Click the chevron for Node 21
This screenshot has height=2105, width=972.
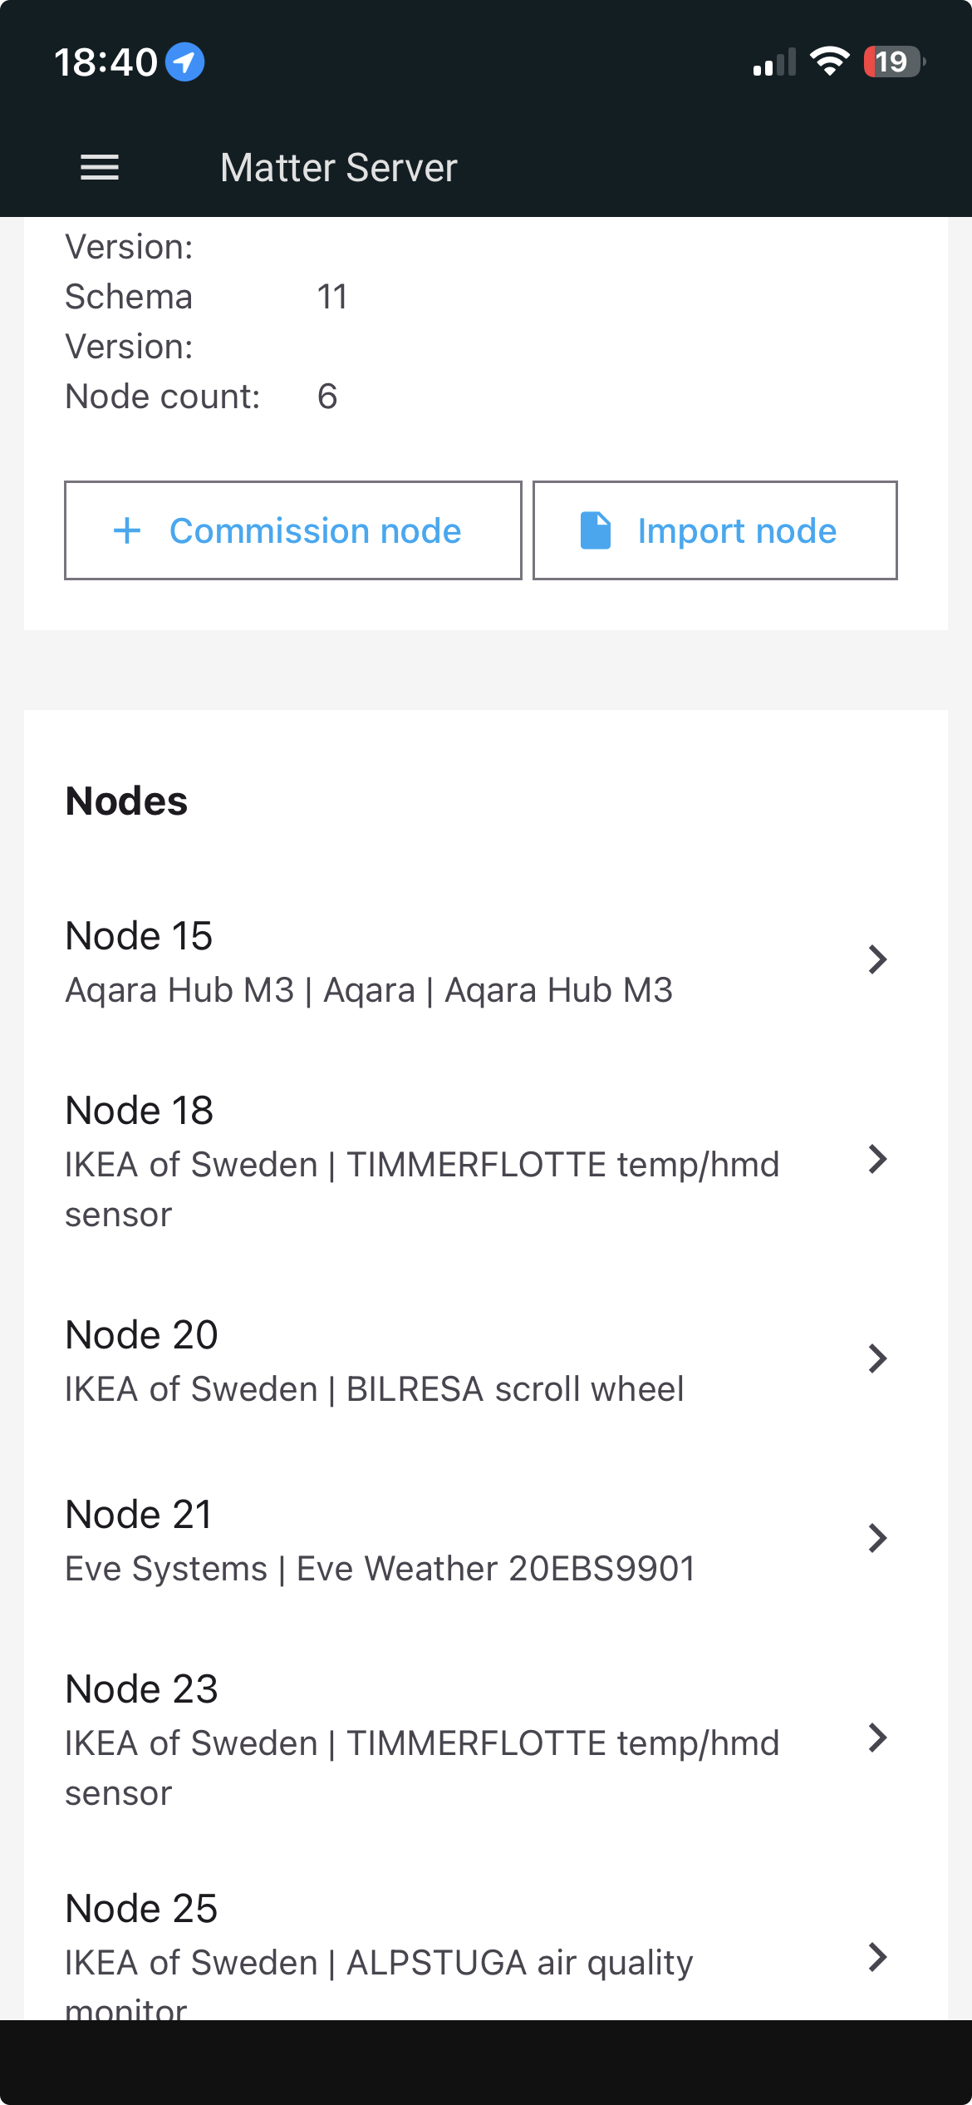point(877,1538)
